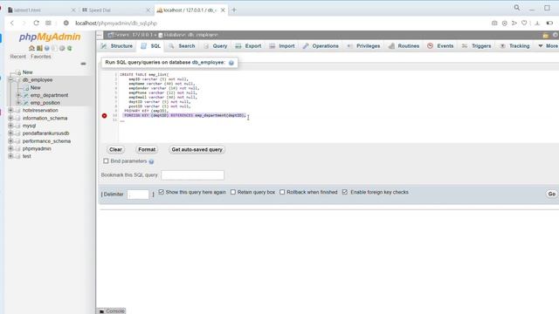Screen dimensions: 559x314
Task: Run the query with Go button
Action: [x=551, y=194]
